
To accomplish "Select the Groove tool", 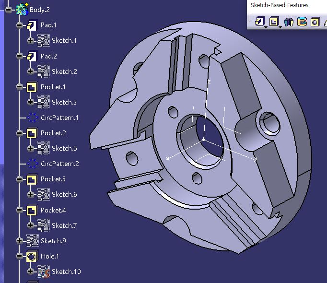I will [302, 22].
